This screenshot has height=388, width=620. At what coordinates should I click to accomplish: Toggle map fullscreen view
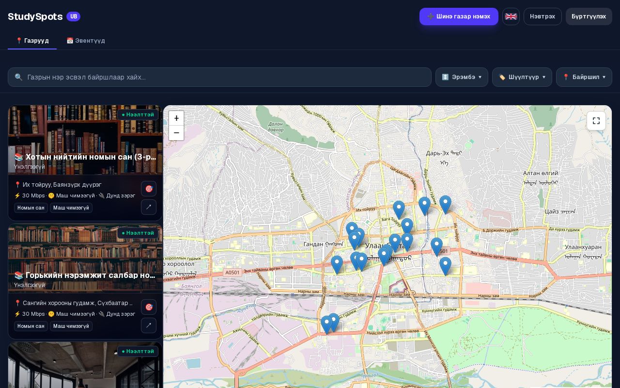pos(596,121)
